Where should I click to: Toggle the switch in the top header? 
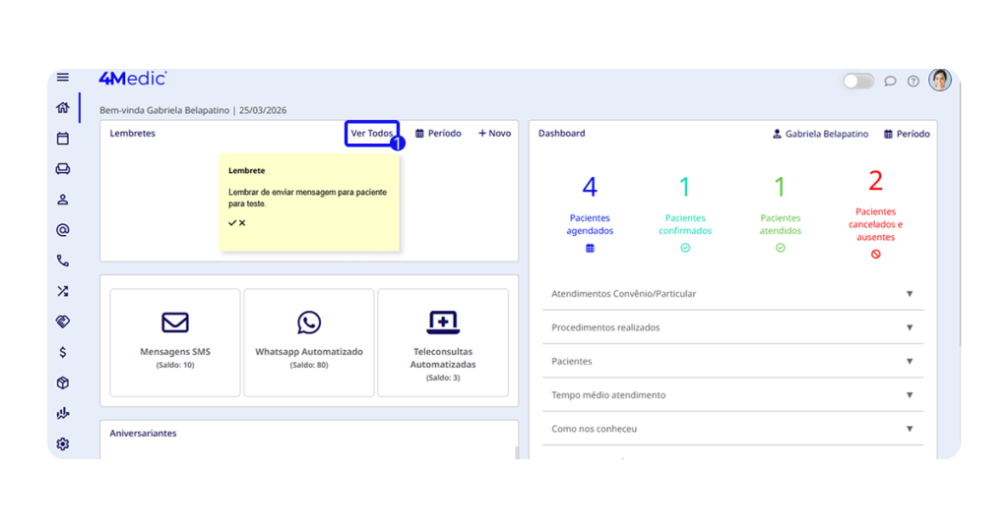point(857,82)
